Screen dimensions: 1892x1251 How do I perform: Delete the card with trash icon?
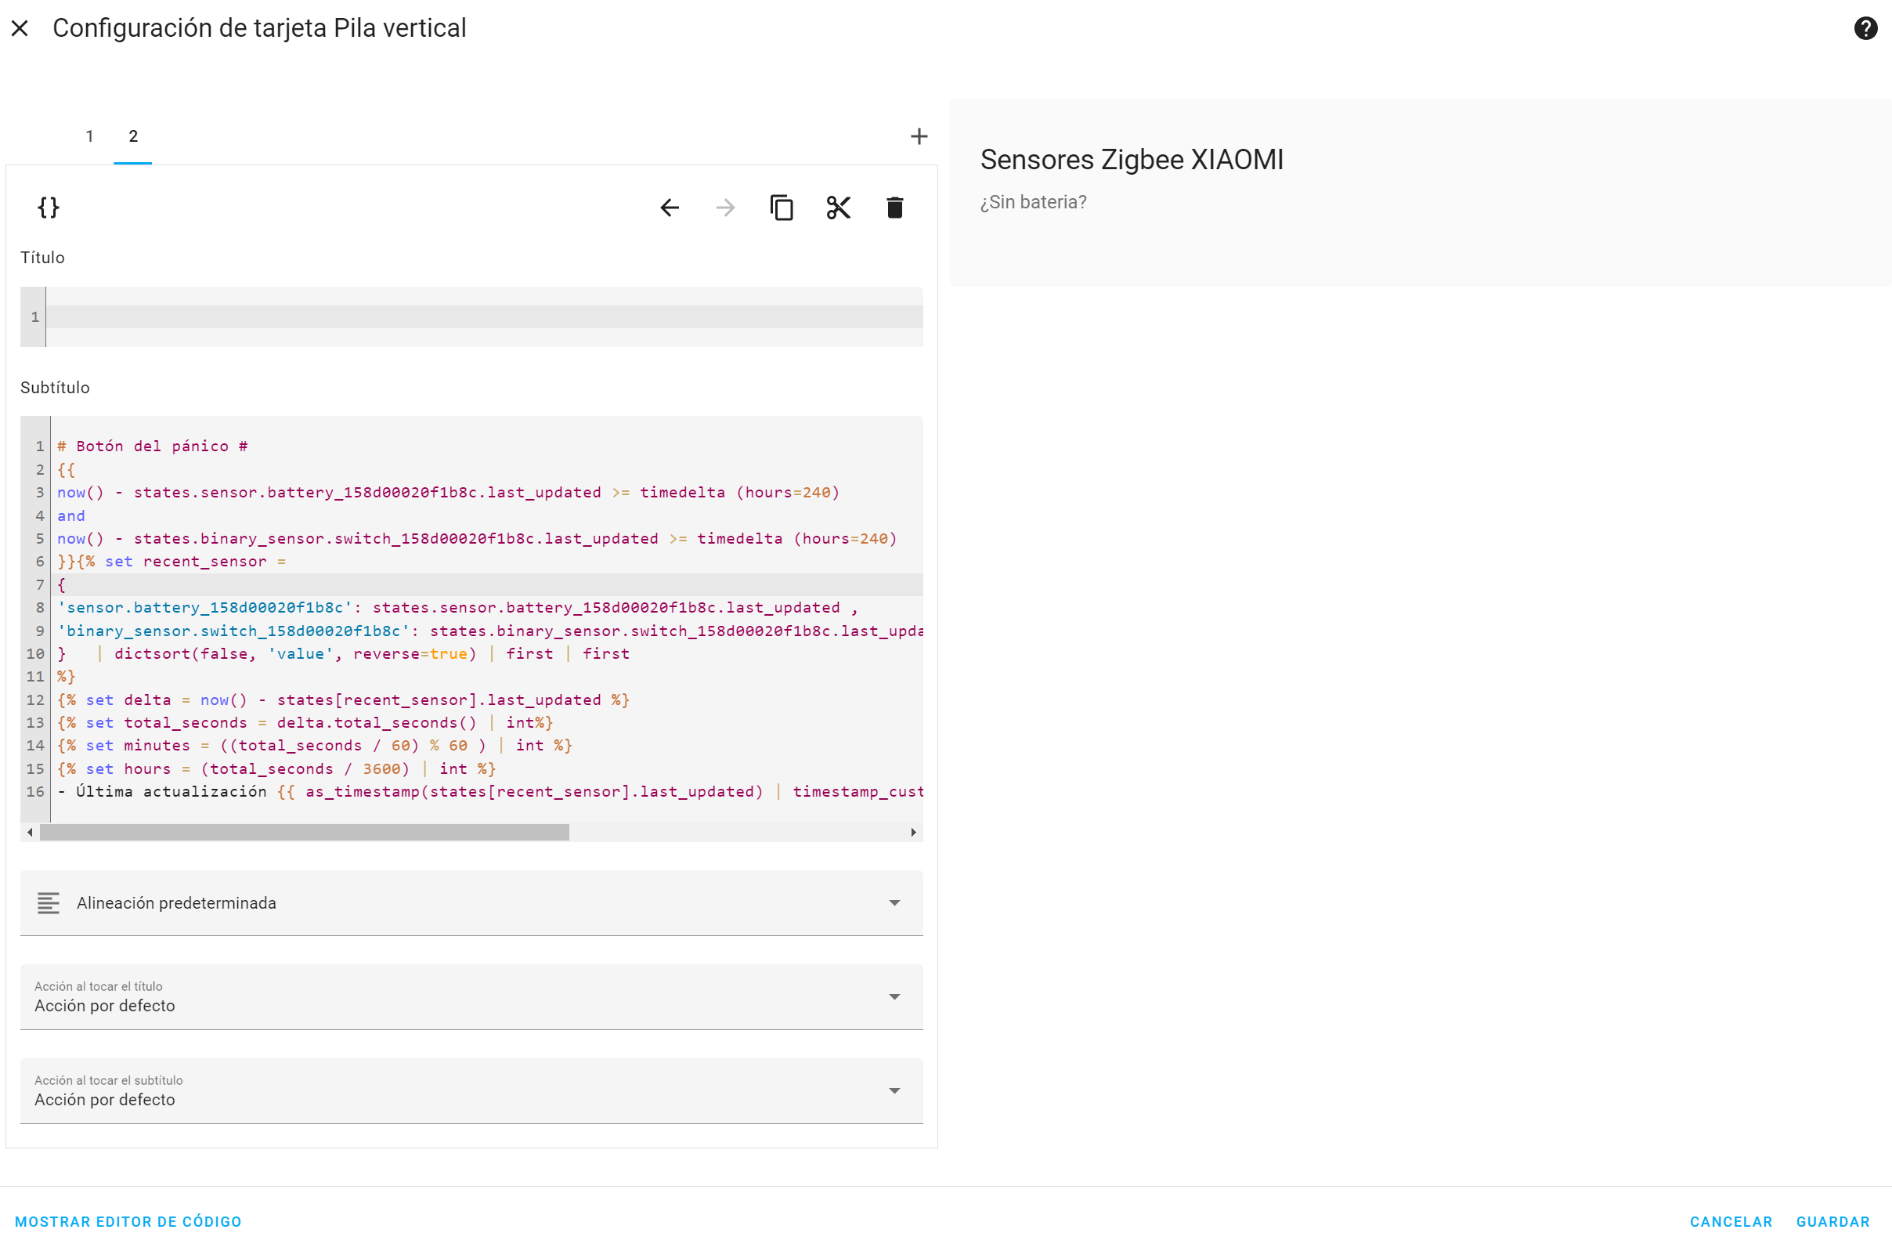(x=894, y=207)
